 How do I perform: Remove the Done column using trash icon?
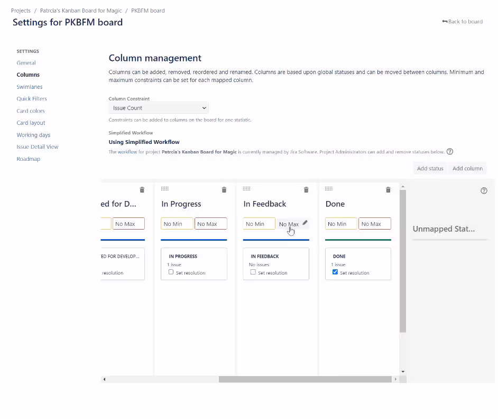click(x=388, y=190)
